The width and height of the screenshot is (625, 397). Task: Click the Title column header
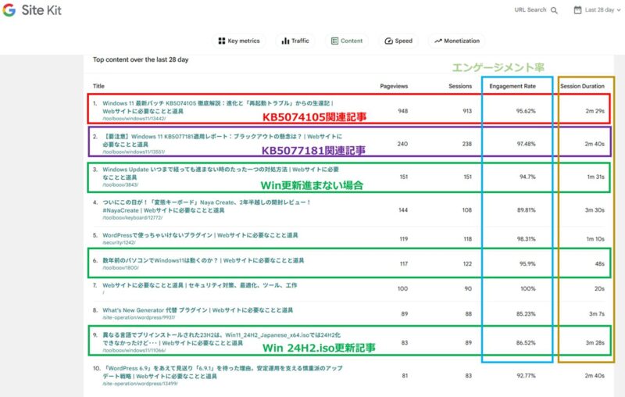click(x=98, y=86)
